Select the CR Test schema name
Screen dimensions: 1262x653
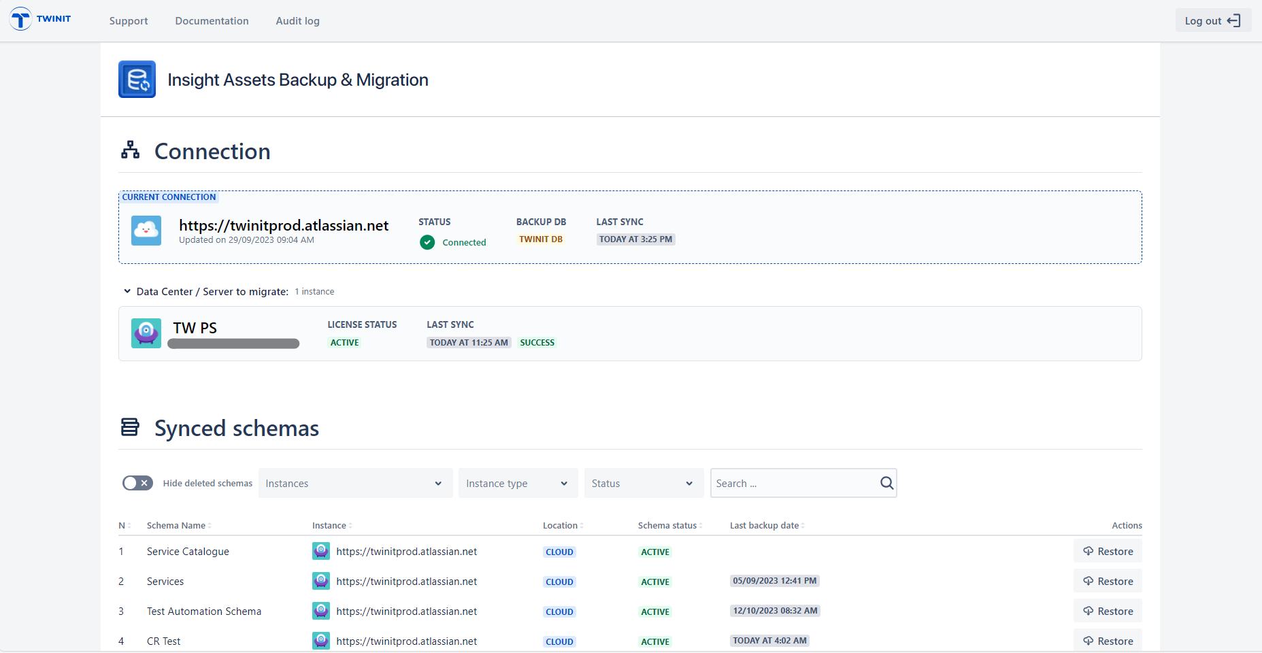(x=163, y=641)
